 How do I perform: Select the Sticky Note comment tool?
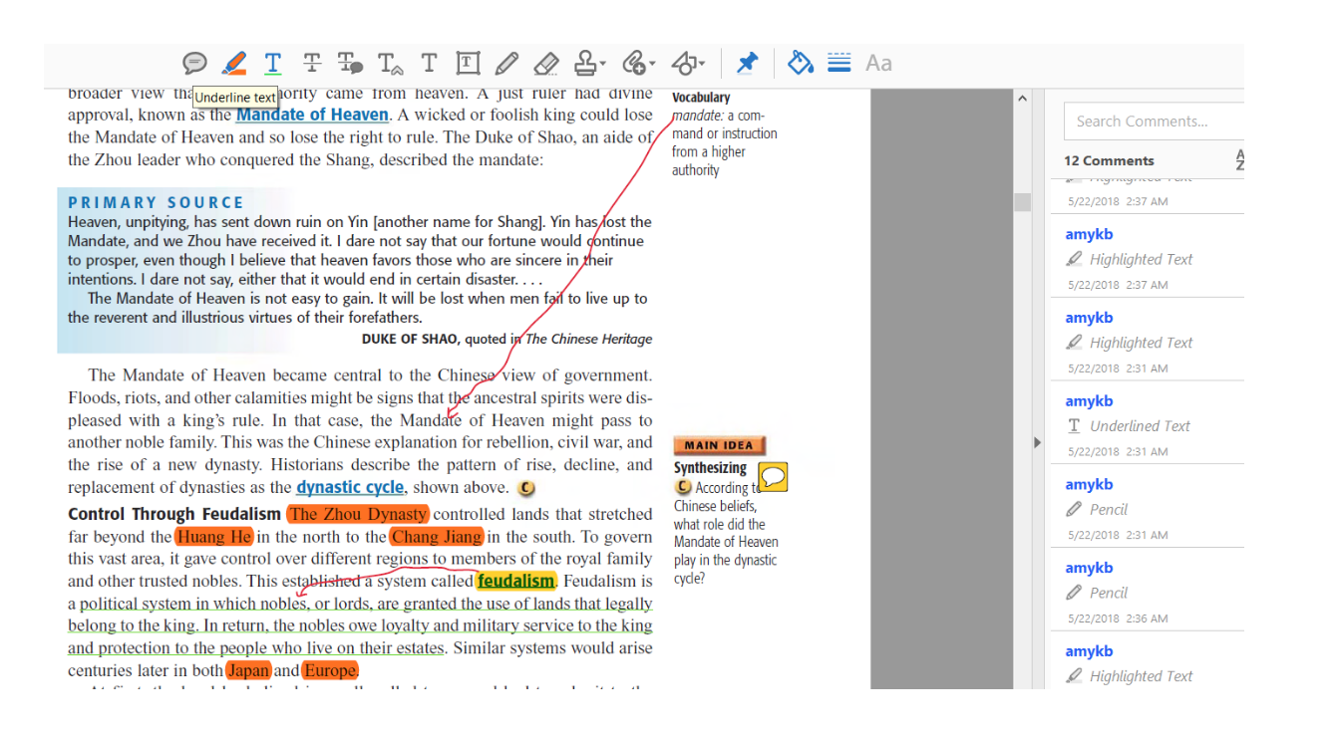point(195,63)
